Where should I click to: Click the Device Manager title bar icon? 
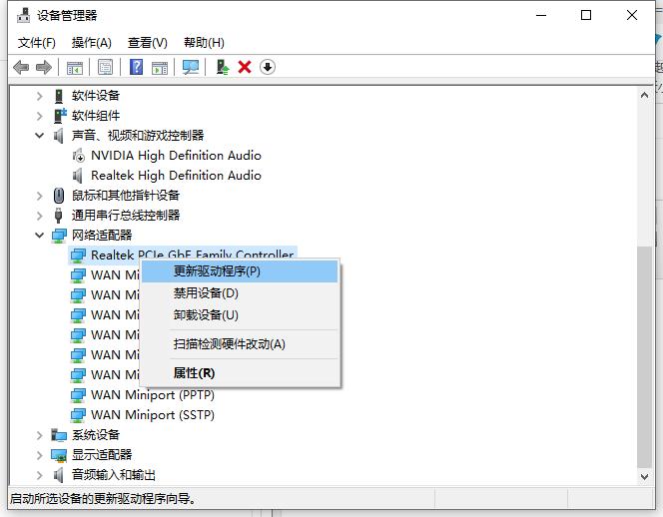[x=23, y=16]
